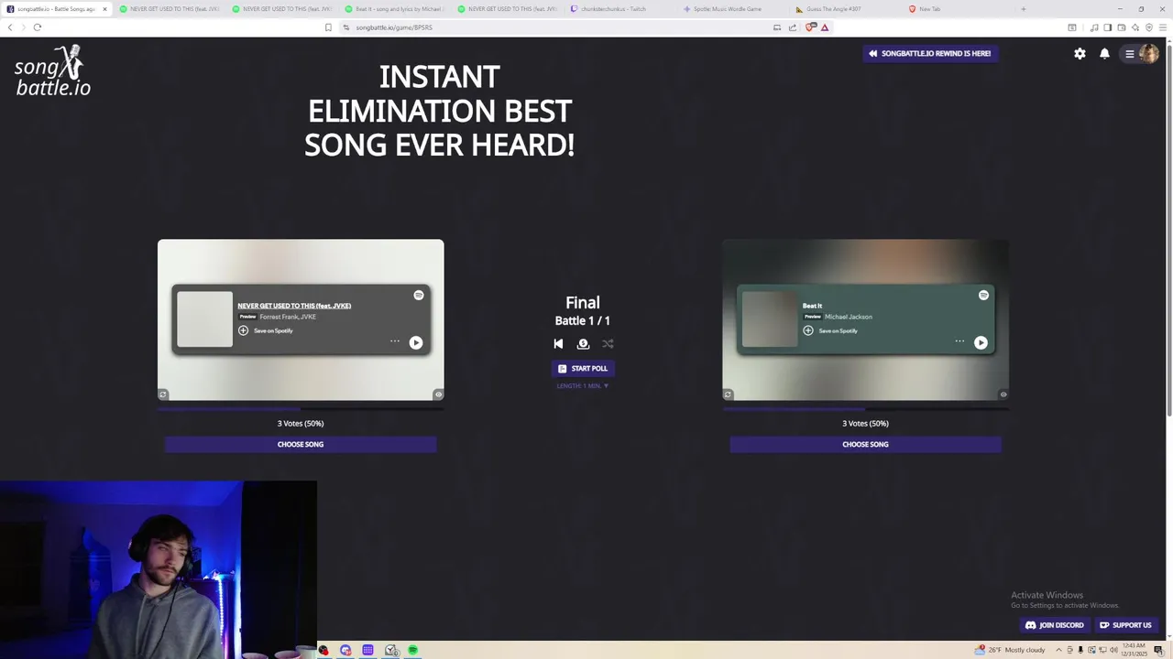The height and width of the screenshot is (659, 1173).
Task: Play the Beat It preview
Action: point(981,342)
